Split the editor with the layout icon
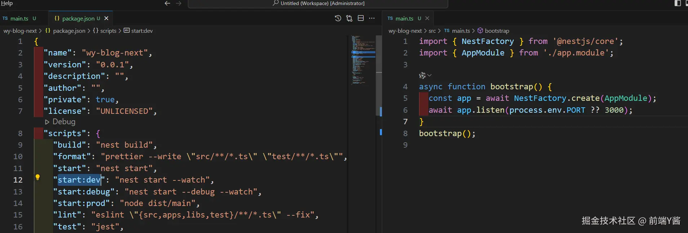The width and height of the screenshot is (688, 233). click(x=361, y=18)
